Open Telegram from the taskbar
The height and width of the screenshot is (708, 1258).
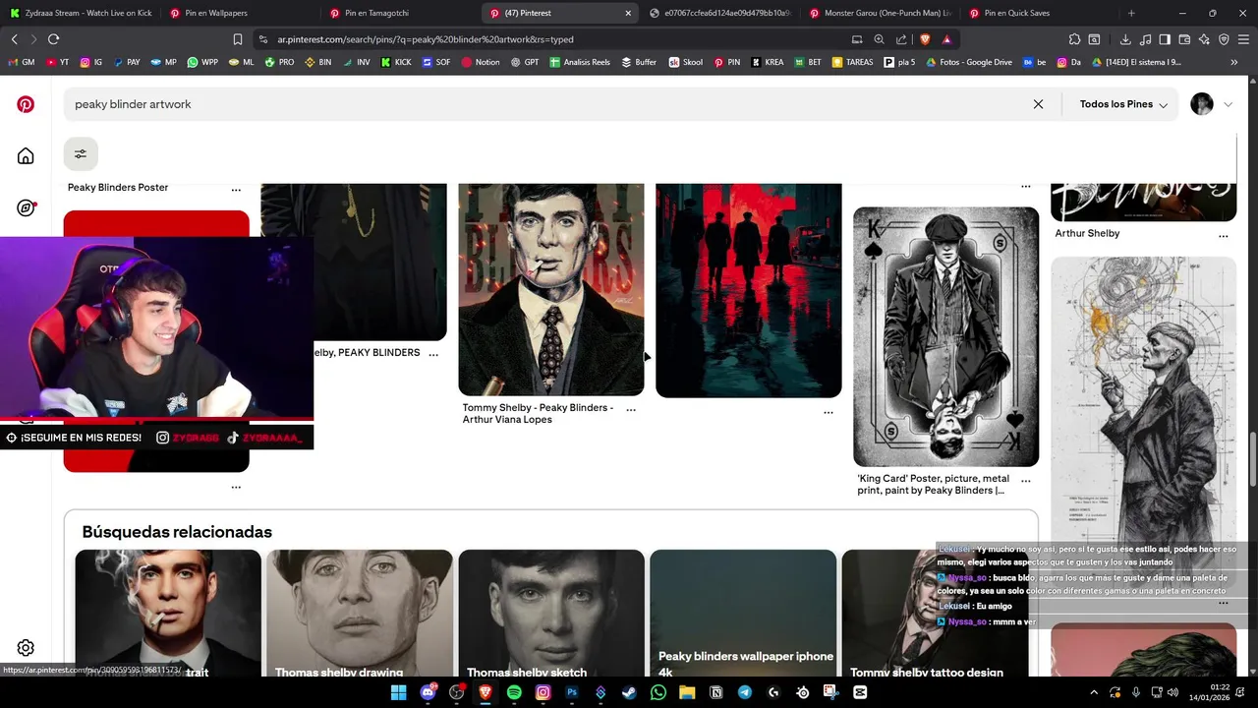(x=744, y=692)
